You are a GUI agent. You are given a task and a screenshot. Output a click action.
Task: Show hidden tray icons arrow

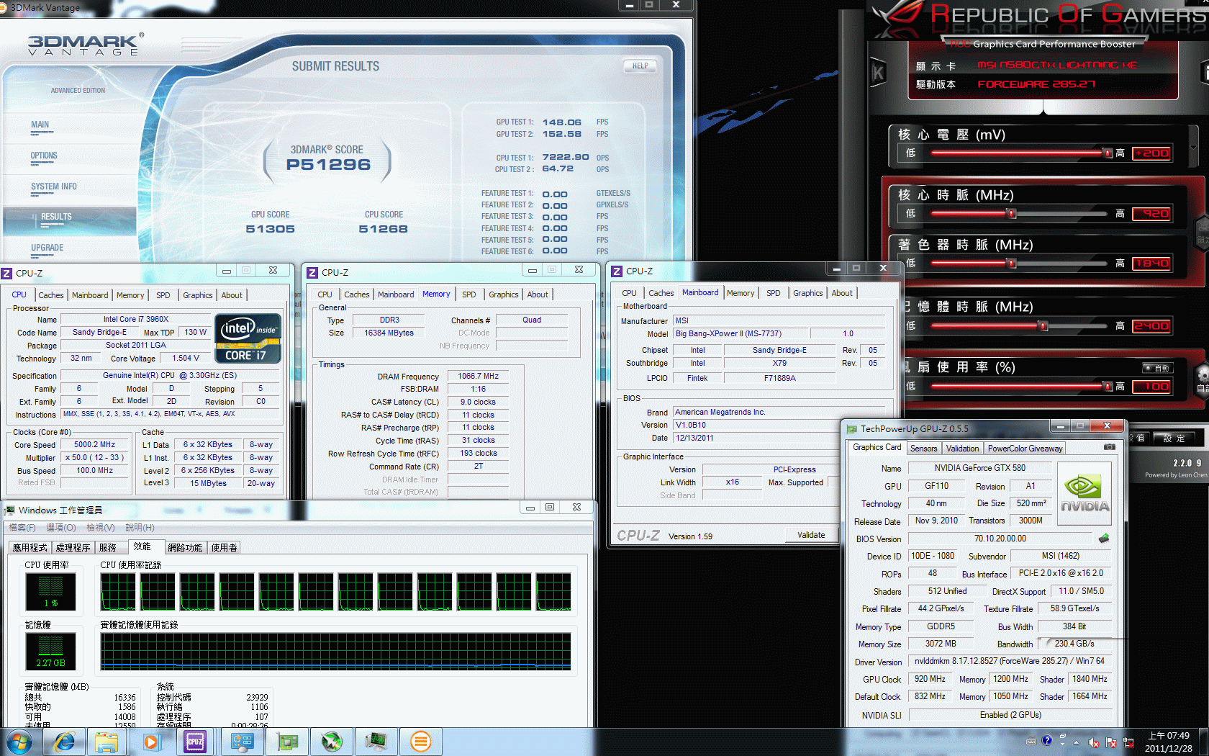coord(1077,742)
